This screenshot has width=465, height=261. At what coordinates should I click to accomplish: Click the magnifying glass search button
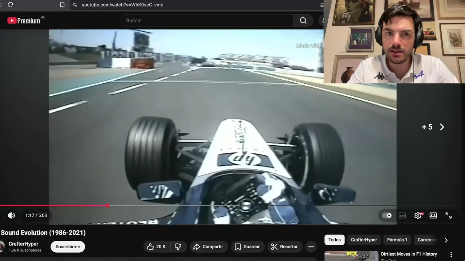303,21
